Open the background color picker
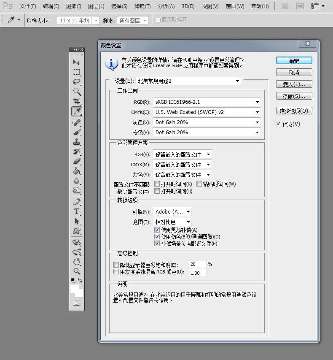Viewport: 333px width, 360px height. click(80, 294)
